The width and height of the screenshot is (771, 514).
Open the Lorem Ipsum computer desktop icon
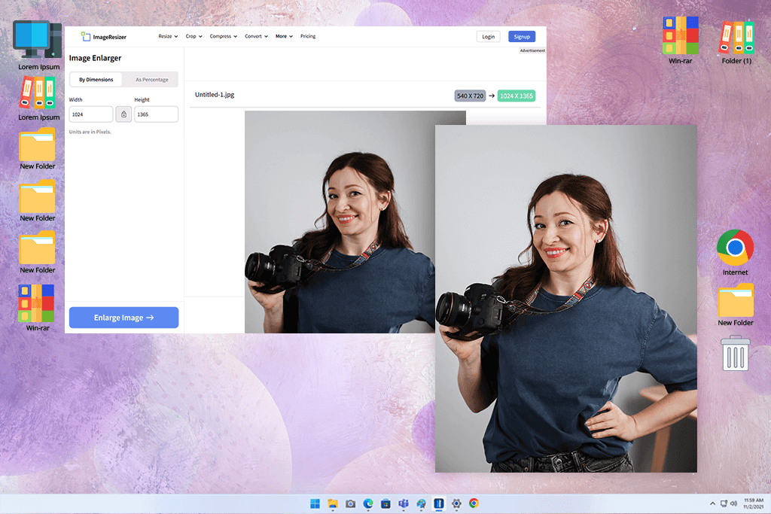(38, 45)
